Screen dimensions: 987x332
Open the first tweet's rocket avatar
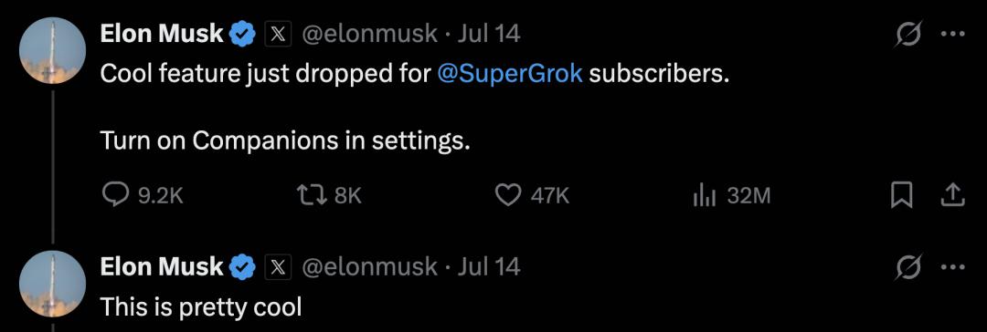pyautogui.click(x=53, y=50)
